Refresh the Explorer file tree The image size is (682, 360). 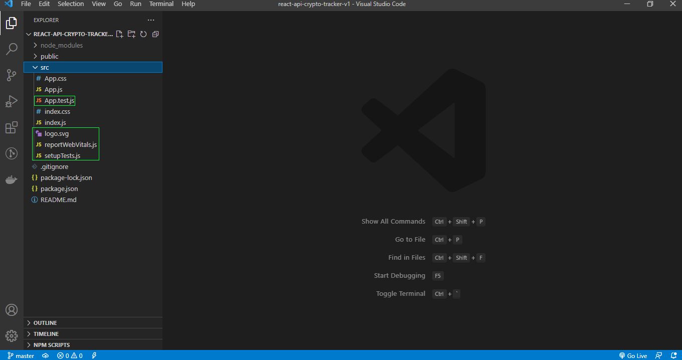tap(143, 34)
